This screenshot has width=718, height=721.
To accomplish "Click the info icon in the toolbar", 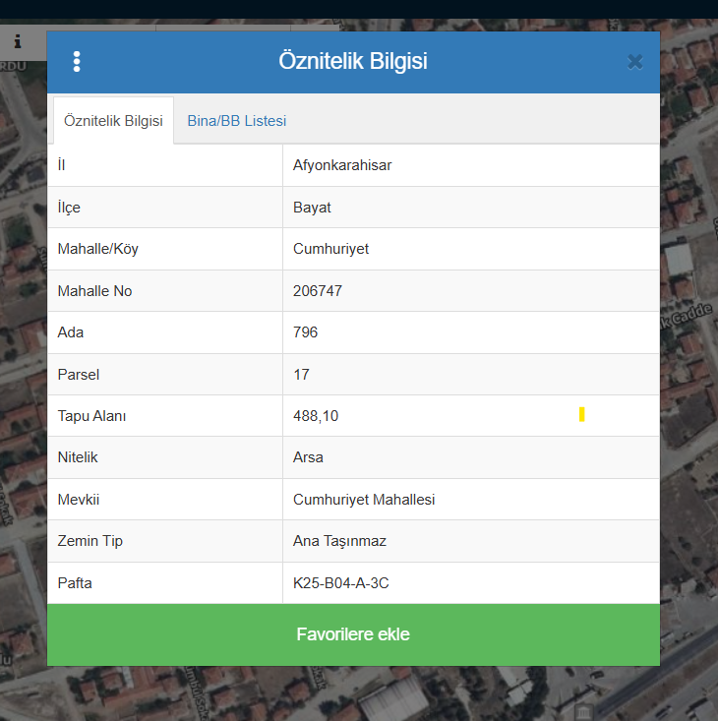I will tap(18, 41).
